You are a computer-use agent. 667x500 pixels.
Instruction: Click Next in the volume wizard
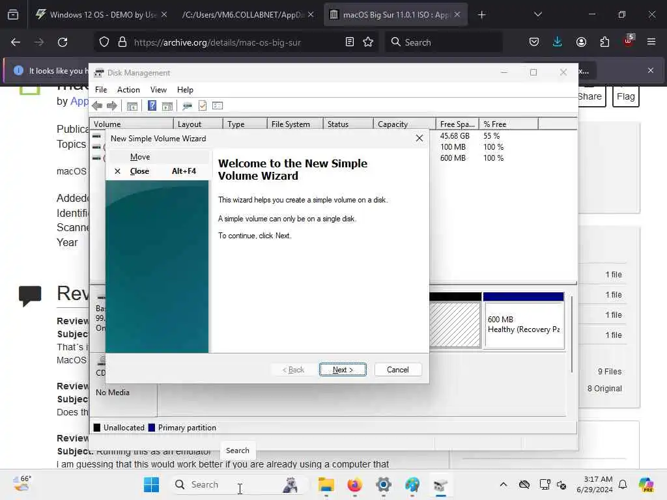tap(343, 370)
